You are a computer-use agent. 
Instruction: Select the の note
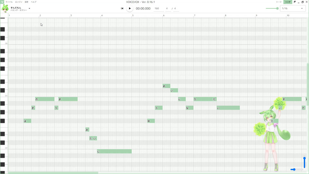pos(45,99)
